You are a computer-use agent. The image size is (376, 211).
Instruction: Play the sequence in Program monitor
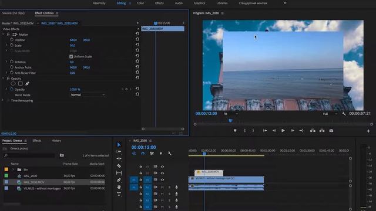pos(283,131)
